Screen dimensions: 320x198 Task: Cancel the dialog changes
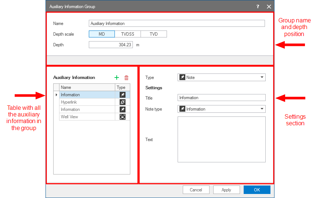196,190
